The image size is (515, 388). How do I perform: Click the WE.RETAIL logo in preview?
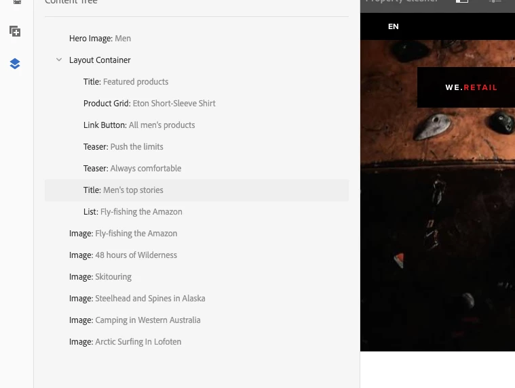471,87
